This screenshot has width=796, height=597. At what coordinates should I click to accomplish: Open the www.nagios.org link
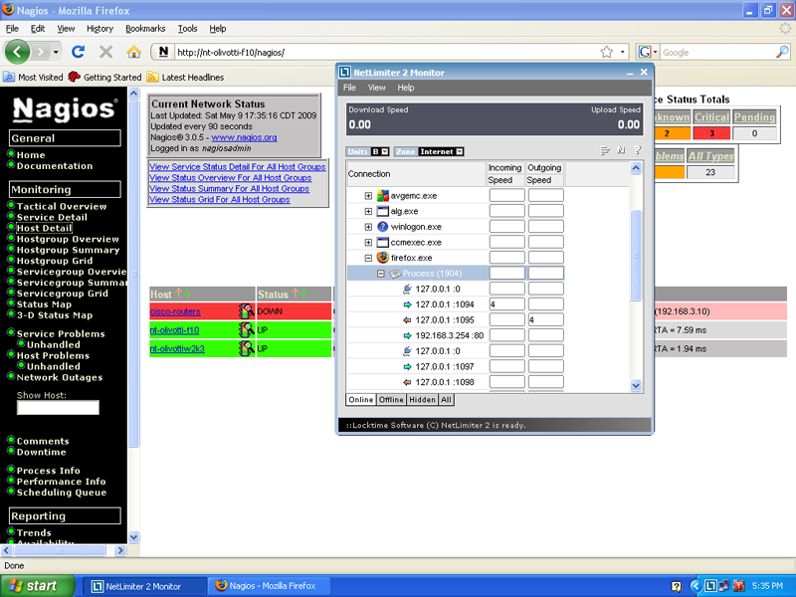(x=244, y=137)
